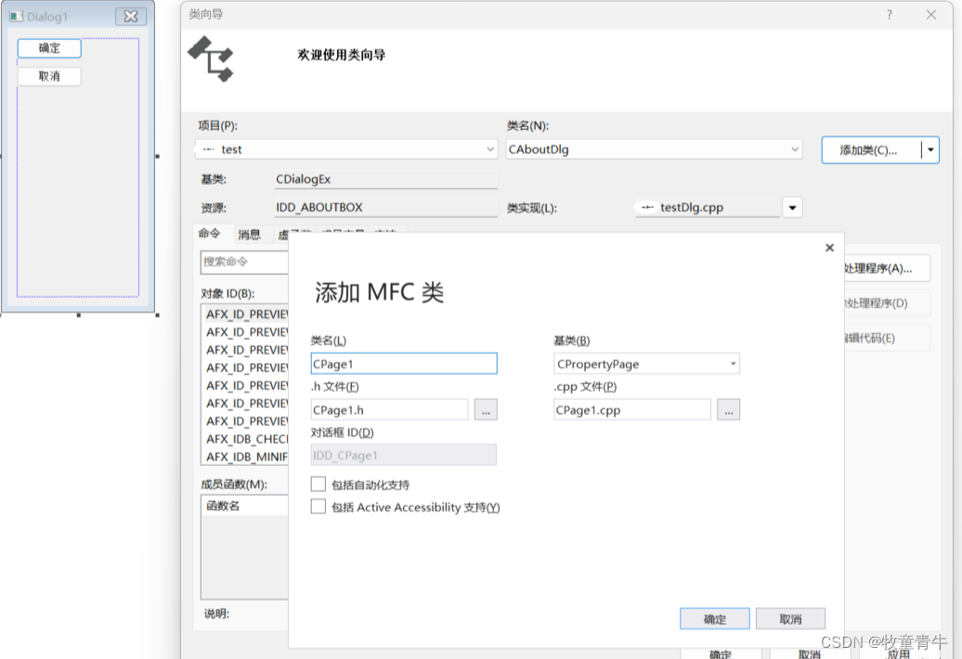Select the AFX_IDB_MINIF list item
962x659 pixels.
246,457
